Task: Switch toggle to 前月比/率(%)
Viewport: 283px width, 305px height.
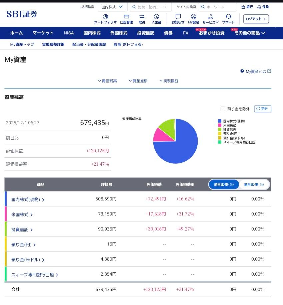Action: pyautogui.click(x=254, y=184)
